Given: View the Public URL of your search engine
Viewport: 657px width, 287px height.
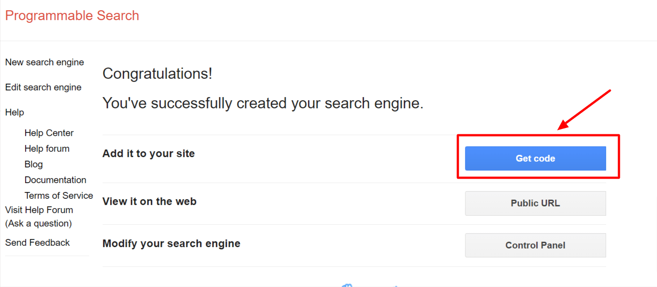Looking at the screenshot, I should (x=535, y=203).
